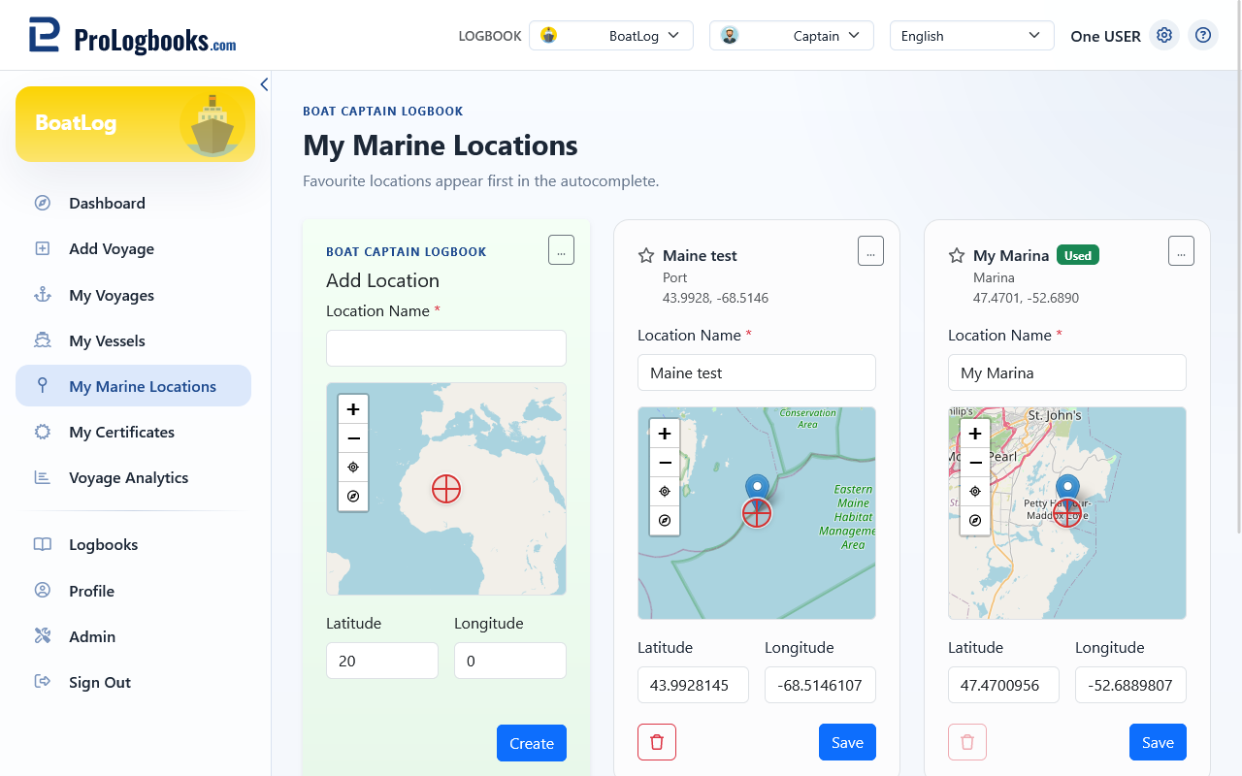Click the Voyage Analytics chart icon
This screenshot has height=776, width=1242.
[x=43, y=477]
